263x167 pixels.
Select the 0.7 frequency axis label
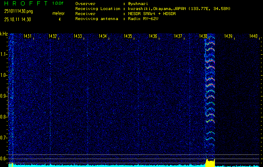[4, 138]
